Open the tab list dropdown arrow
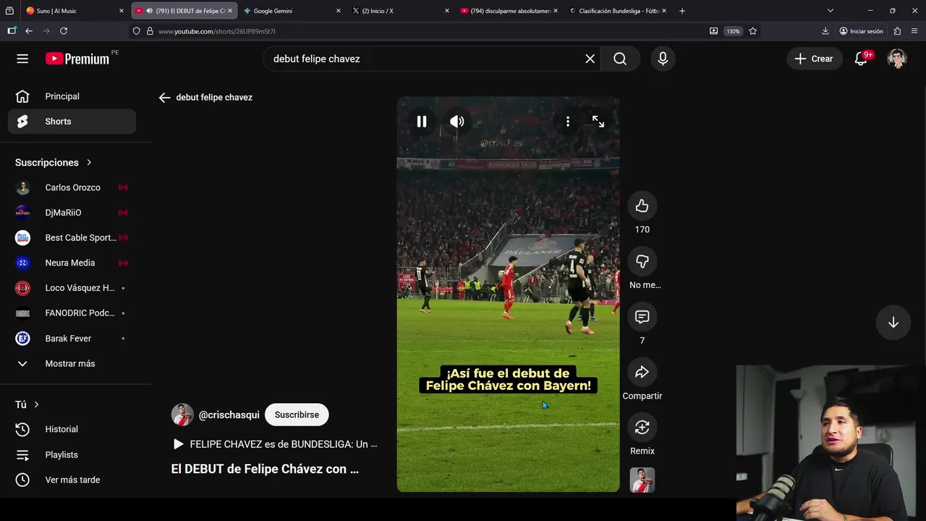Screen dimensions: 926x521 [x=830, y=11]
